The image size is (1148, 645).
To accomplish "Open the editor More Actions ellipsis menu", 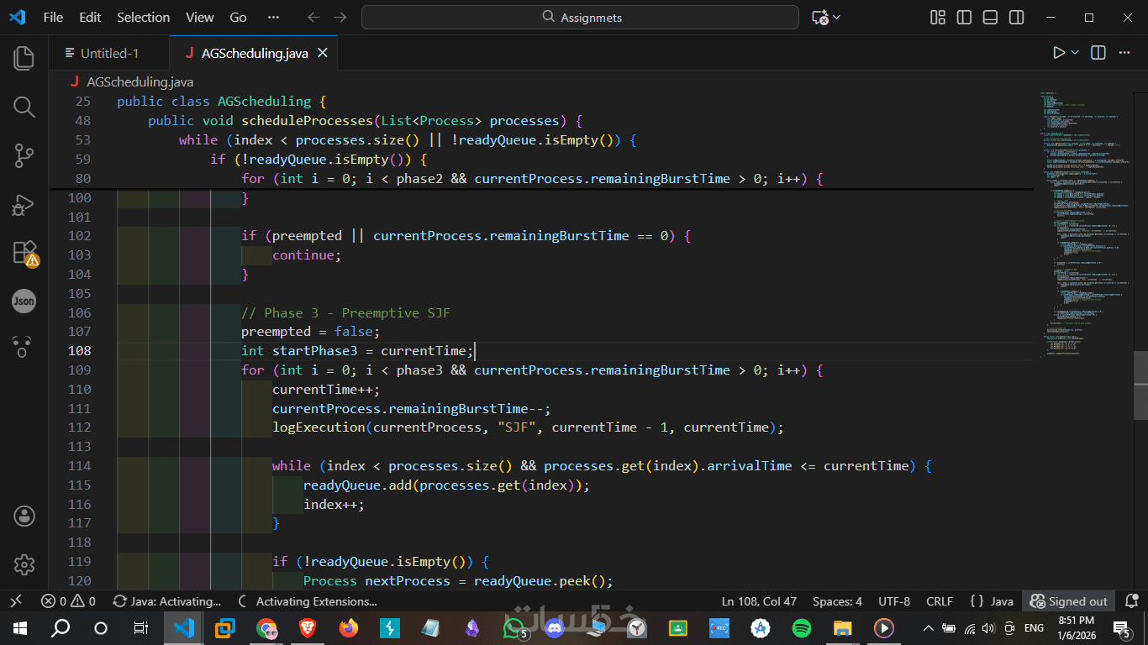I will point(1124,53).
